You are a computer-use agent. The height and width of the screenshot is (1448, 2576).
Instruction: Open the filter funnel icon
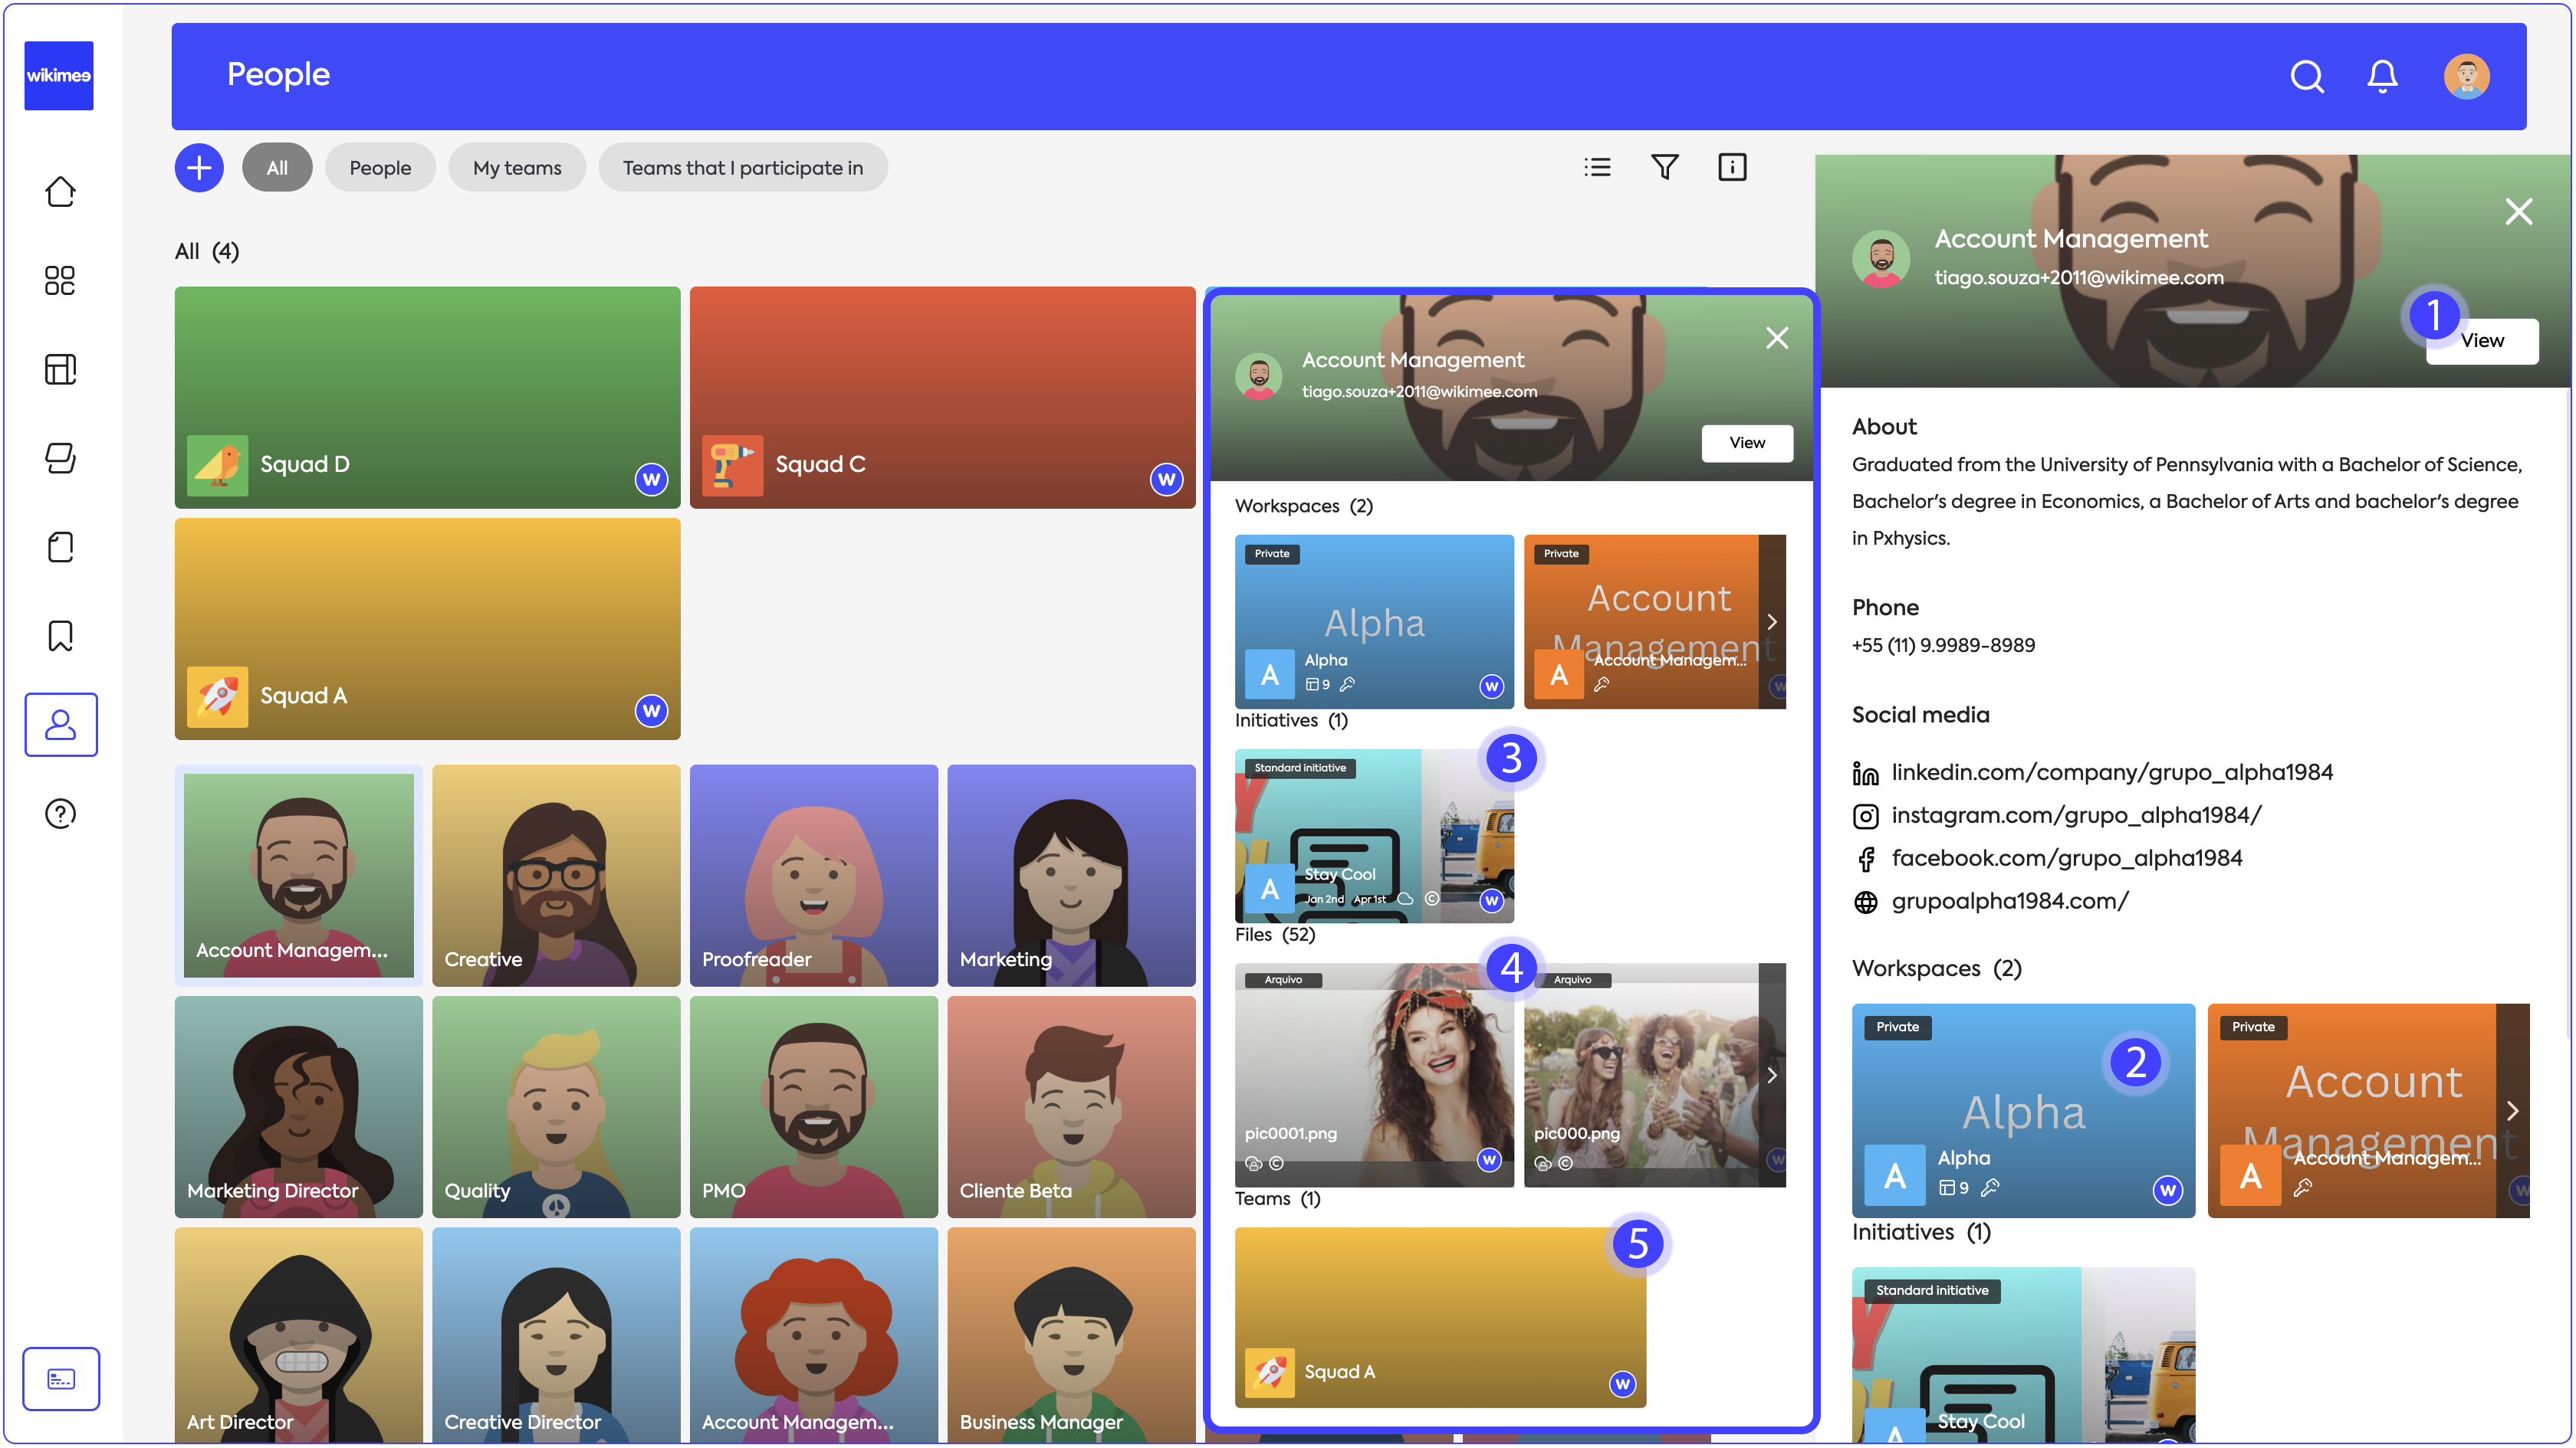click(x=1664, y=168)
